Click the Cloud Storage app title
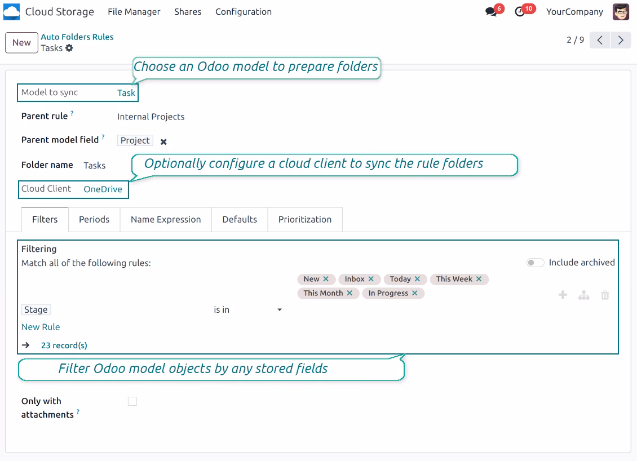Screen dimensions: 637x461 pyautogui.click(x=60, y=12)
